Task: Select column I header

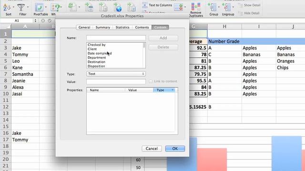Action: tap(259, 27)
